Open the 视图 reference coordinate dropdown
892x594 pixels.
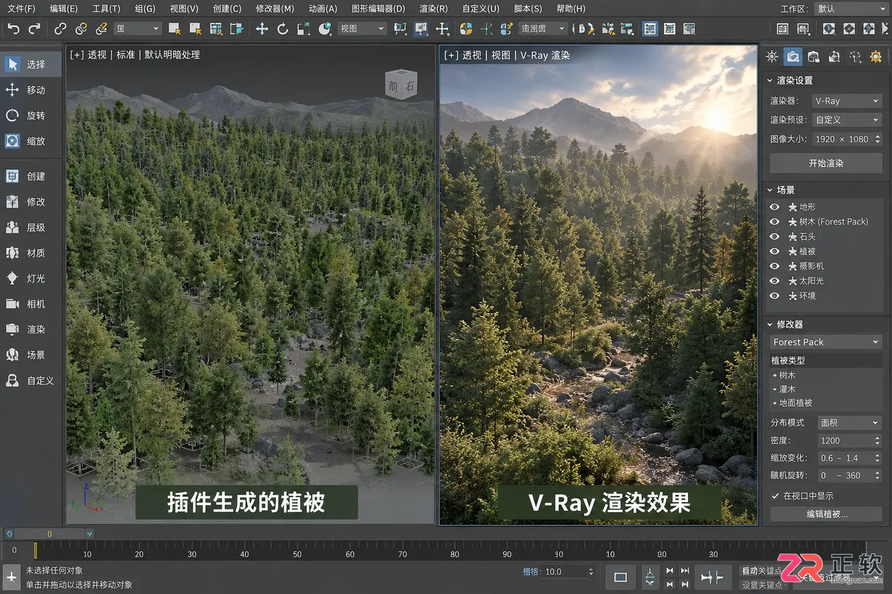tap(362, 28)
